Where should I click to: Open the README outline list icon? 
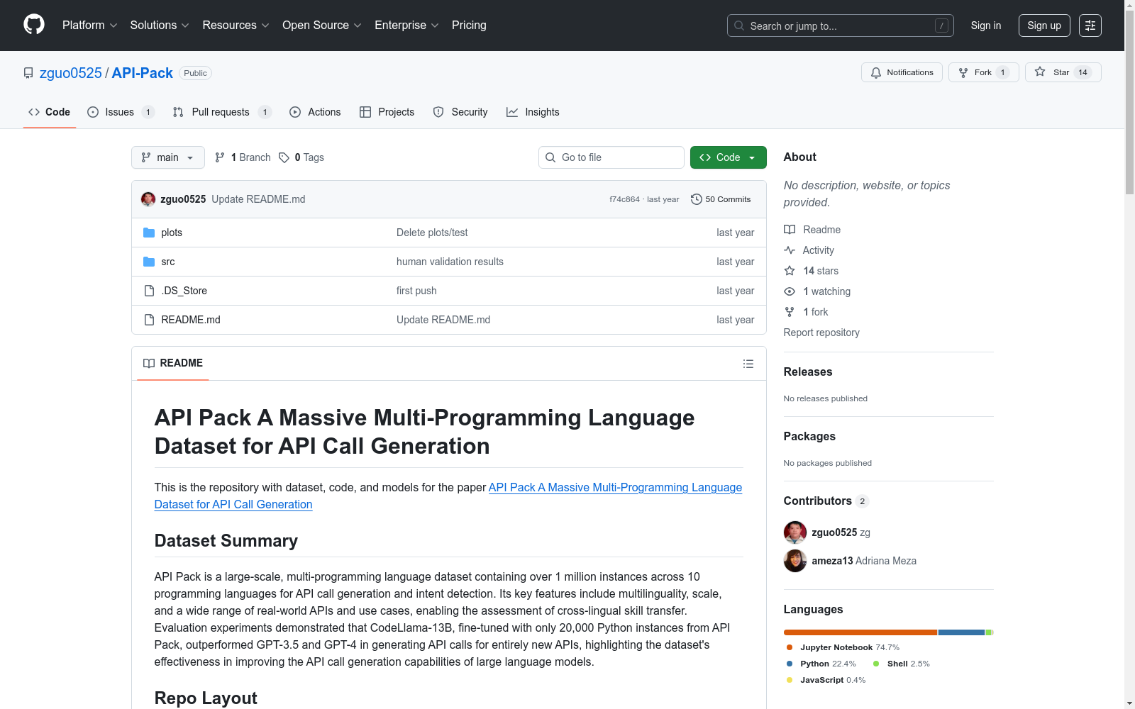pos(748,364)
